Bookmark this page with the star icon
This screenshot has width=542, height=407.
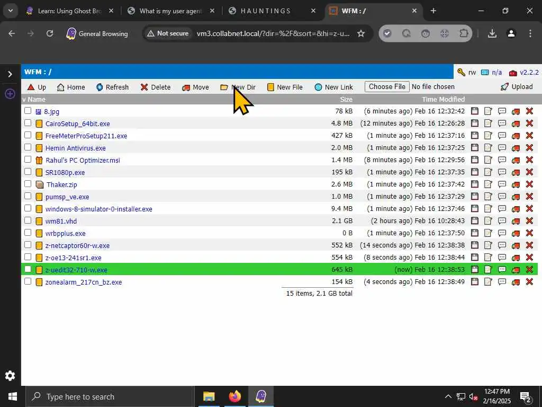361,33
